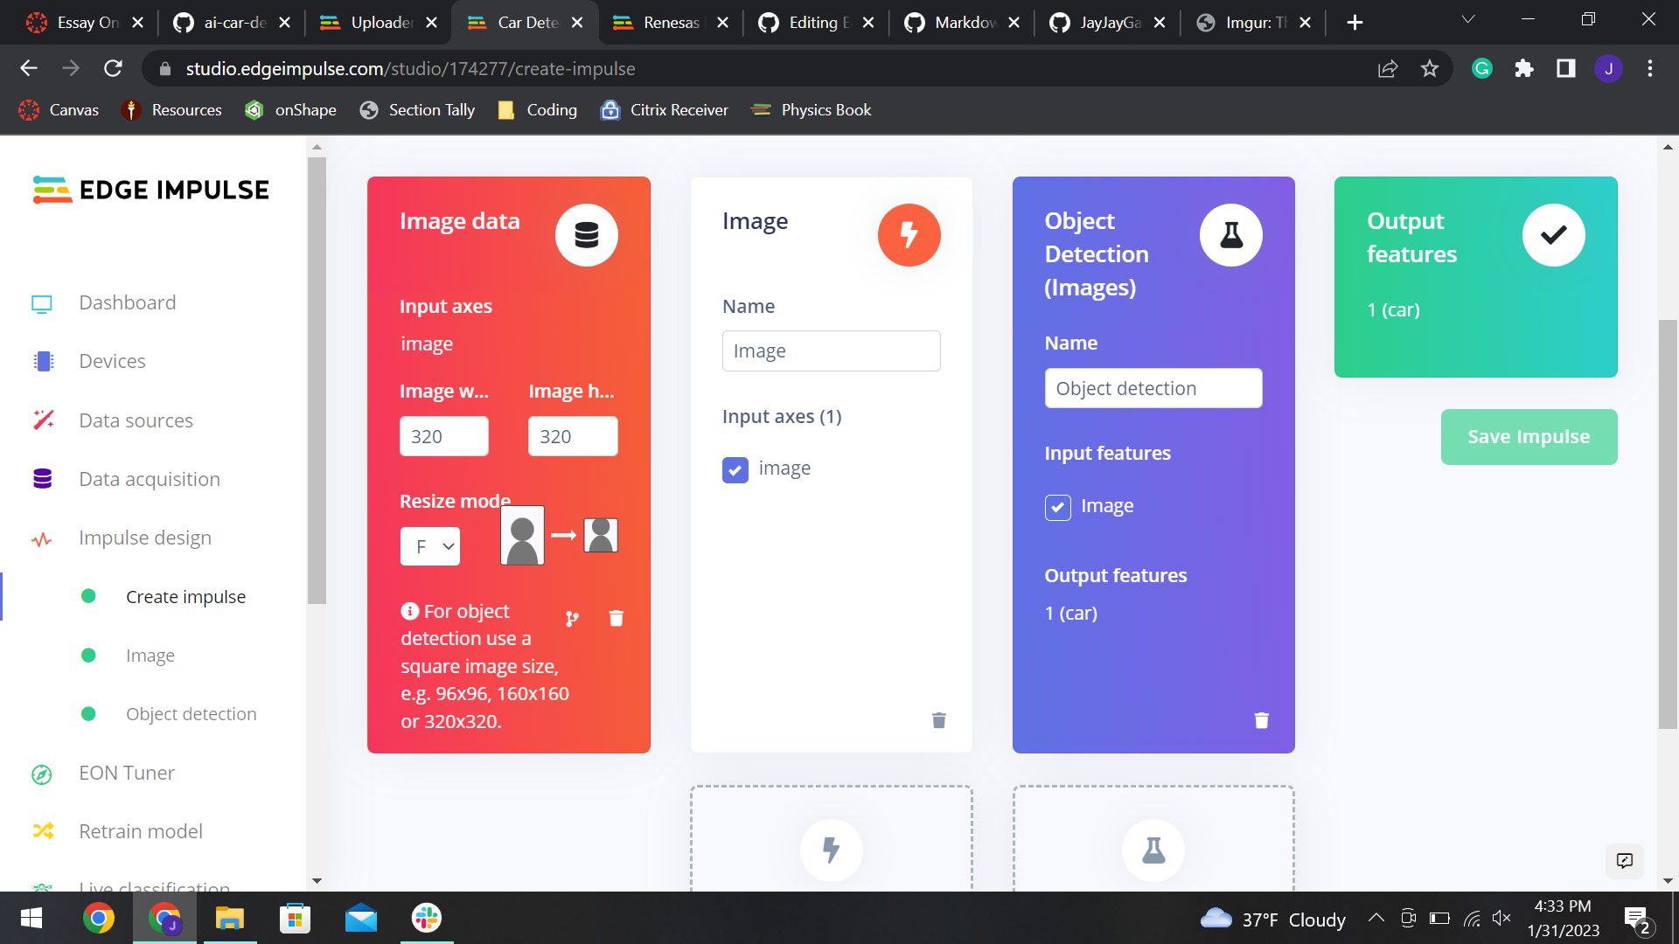Open Data acquisition in the sidebar
Image resolution: width=1679 pixels, height=944 pixels.
point(149,479)
